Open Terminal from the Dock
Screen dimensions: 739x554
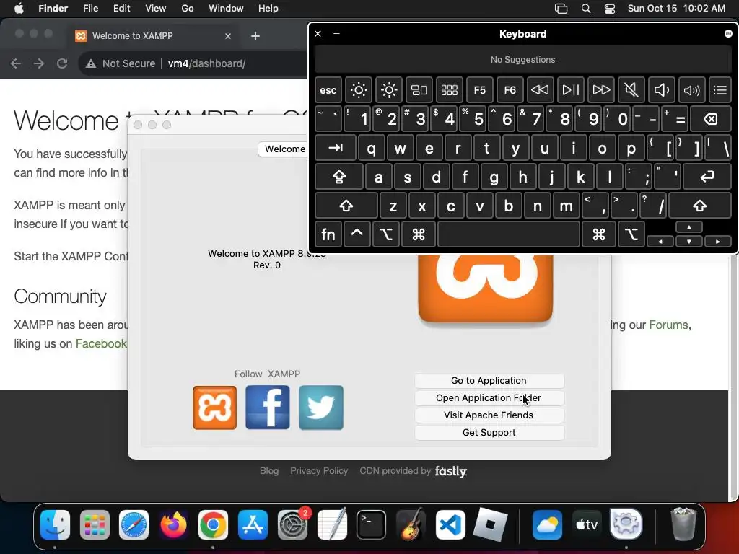point(371,524)
